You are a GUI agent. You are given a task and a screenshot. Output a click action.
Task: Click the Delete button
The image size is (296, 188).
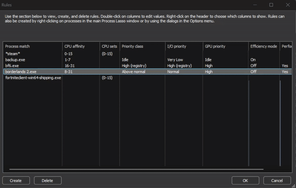point(47,181)
